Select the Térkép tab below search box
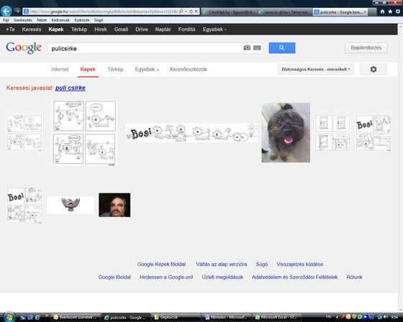This screenshot has width=403, height=322. coord(115,69)
